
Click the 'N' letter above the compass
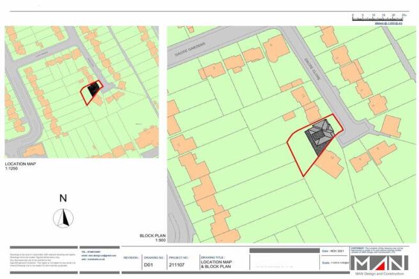pyautogui.click(x=63, y=198)
